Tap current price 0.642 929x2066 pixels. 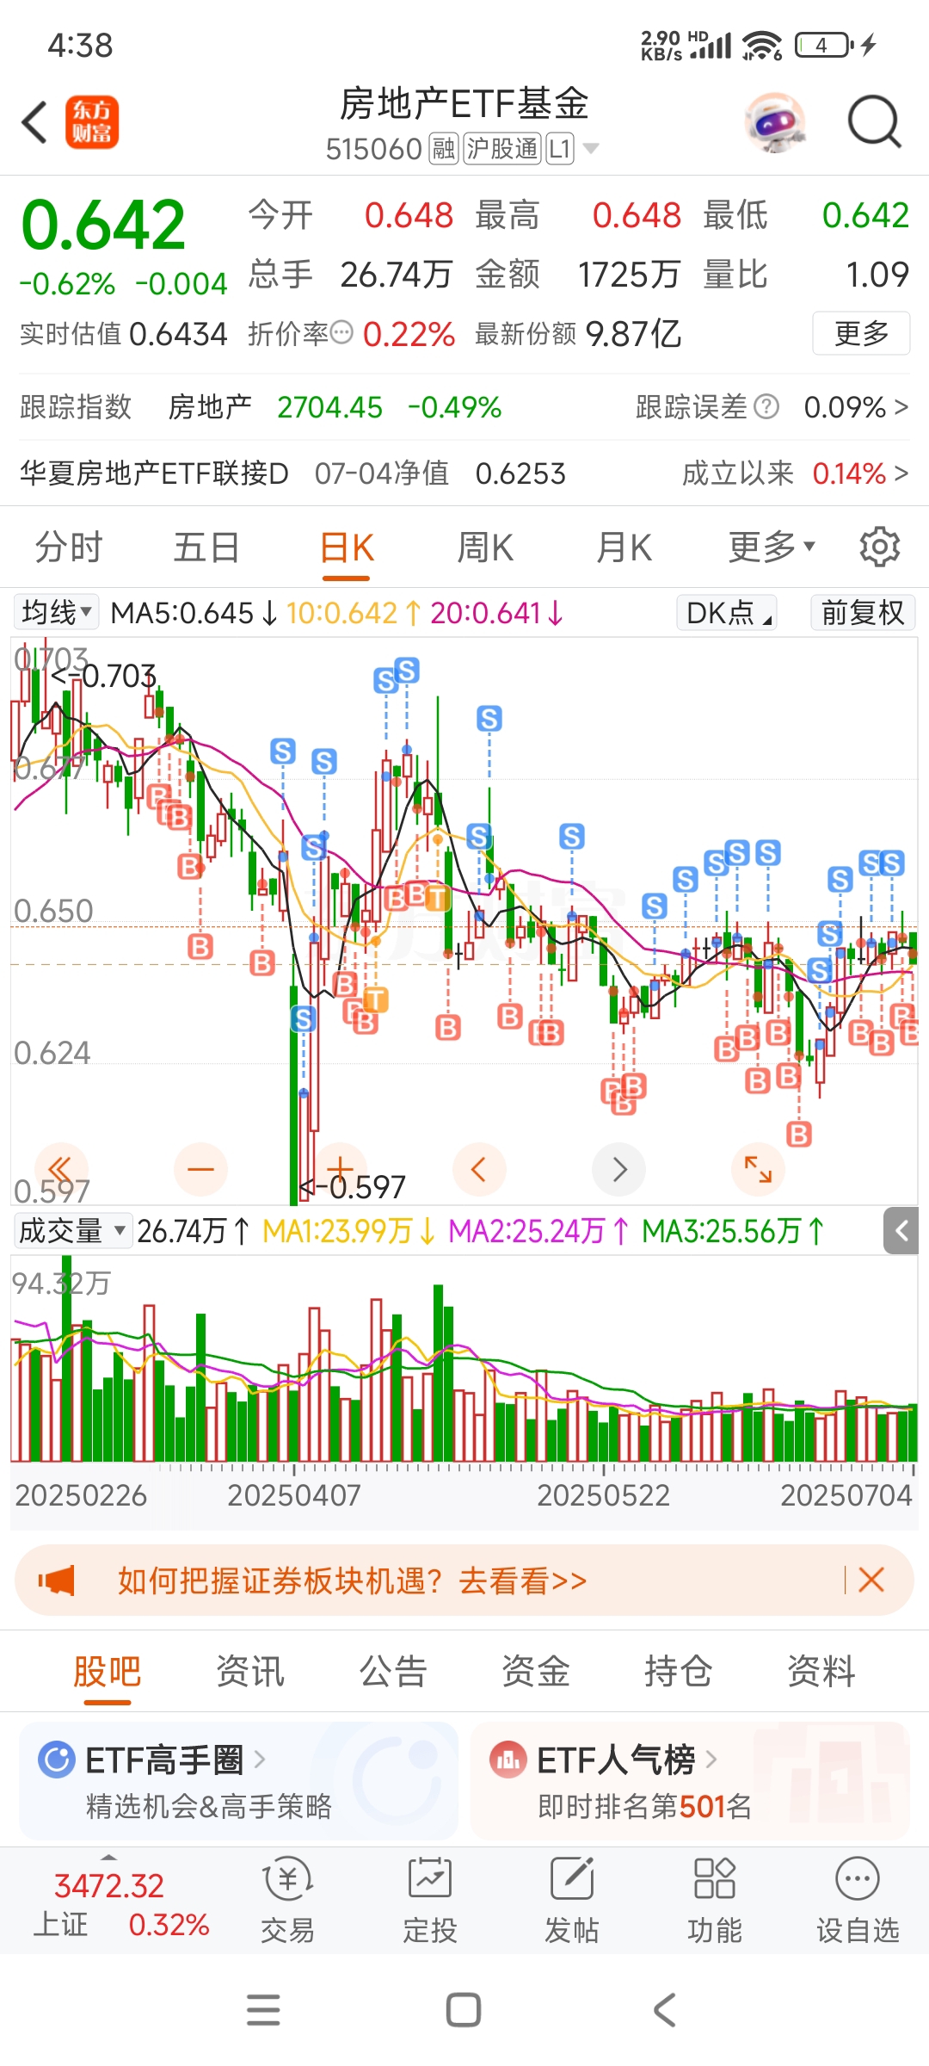(103, 226)
